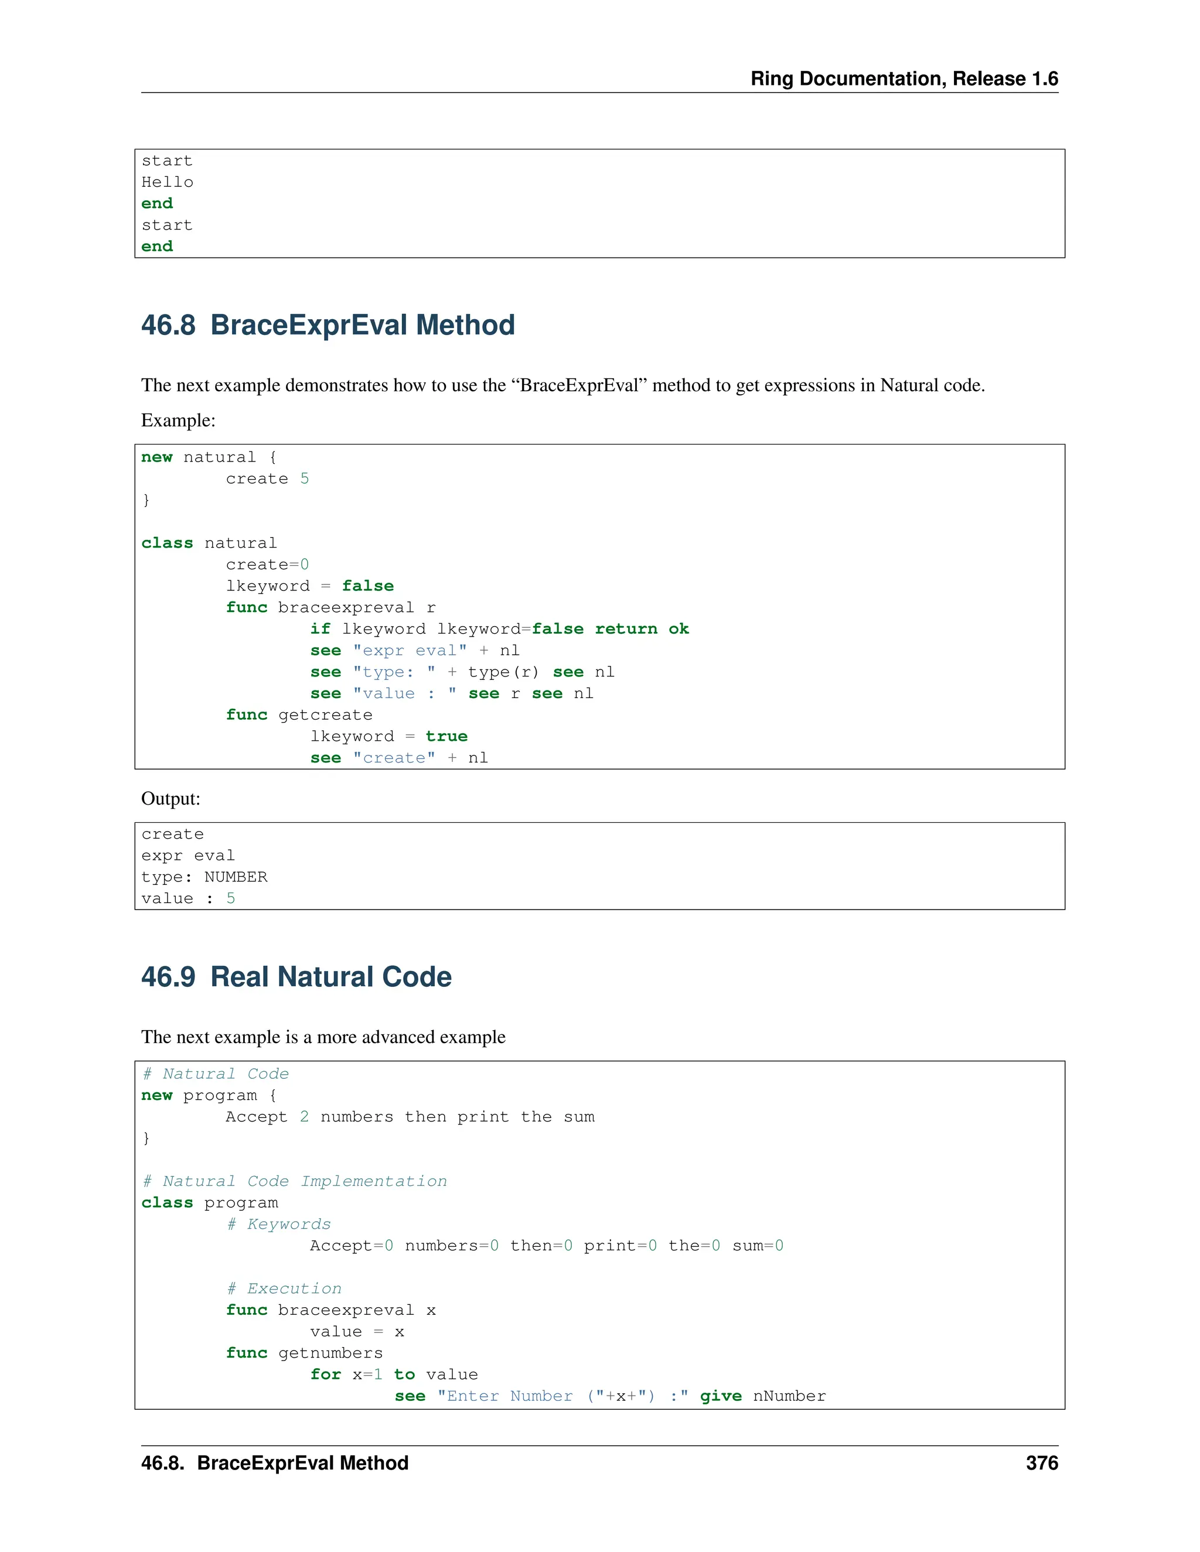
Task: Click the code line 'create=0'
Action: click(267, 564)
